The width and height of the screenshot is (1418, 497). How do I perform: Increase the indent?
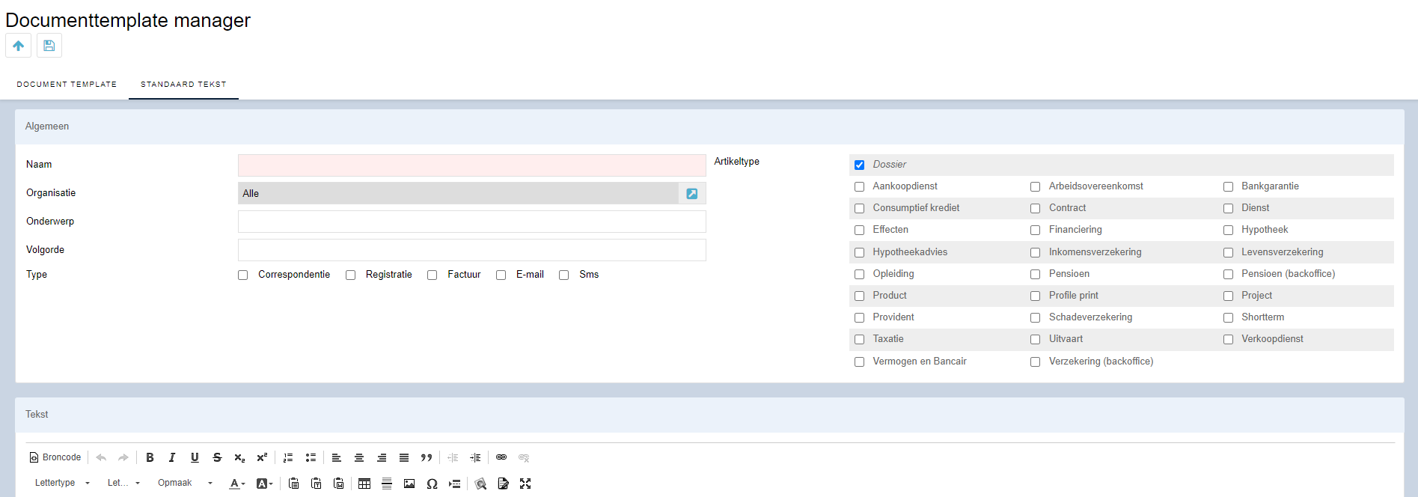(x=475, y=457)
